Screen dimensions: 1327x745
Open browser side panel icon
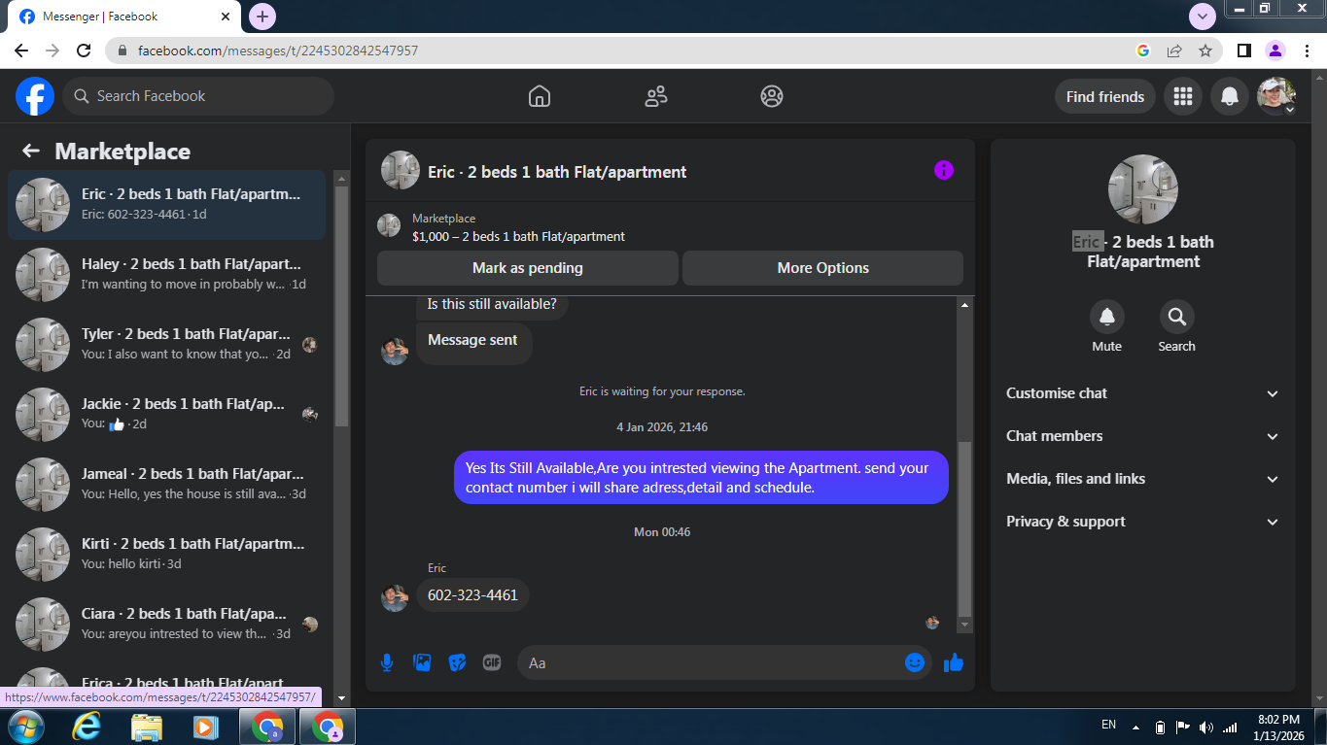click(x=1243, y=51)
